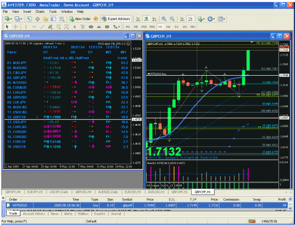
Task: Open the Account History terminal tab
Action: [34, 214]
